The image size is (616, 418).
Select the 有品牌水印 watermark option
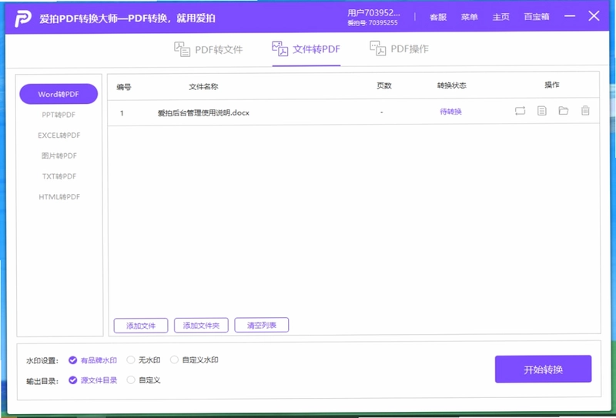(x=92, y=359)
